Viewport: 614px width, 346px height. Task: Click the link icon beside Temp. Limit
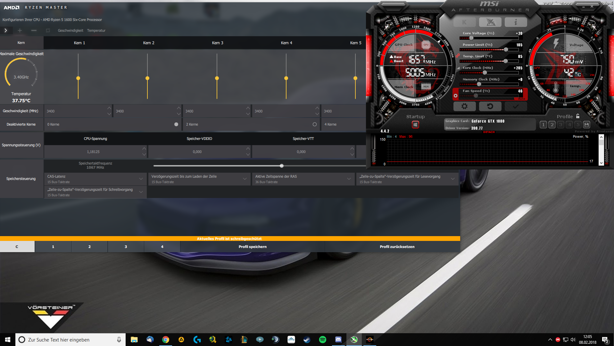458,56
